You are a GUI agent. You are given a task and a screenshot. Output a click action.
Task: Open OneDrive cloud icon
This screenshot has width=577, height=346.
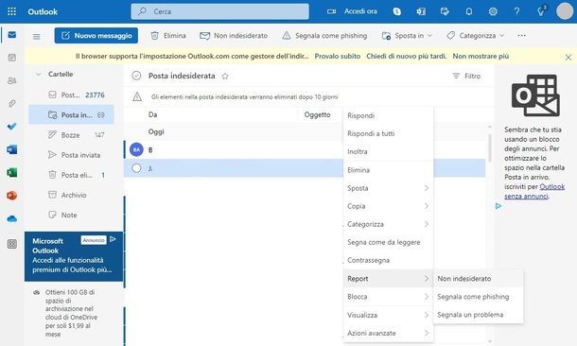click(11, 219)
